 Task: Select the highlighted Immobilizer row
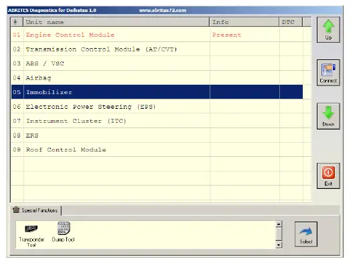coord(157,92)
